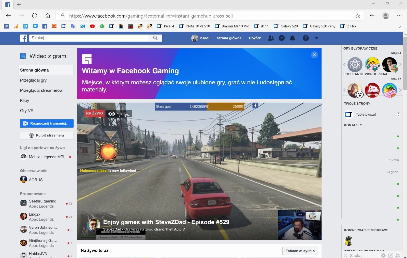
Task: Open the Soda candy game icon
Action: pyautogui.click(x=389, y=90)
